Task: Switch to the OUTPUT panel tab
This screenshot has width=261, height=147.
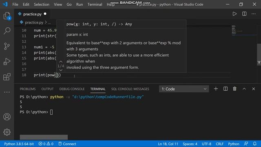Action: [x=47, y=89]
